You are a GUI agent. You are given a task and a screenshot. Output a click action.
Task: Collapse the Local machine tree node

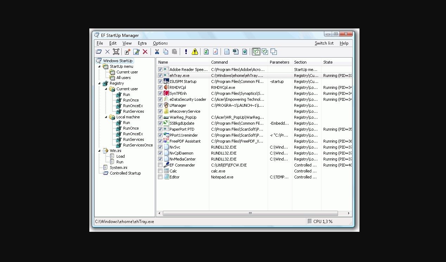[x=106, y=117]
